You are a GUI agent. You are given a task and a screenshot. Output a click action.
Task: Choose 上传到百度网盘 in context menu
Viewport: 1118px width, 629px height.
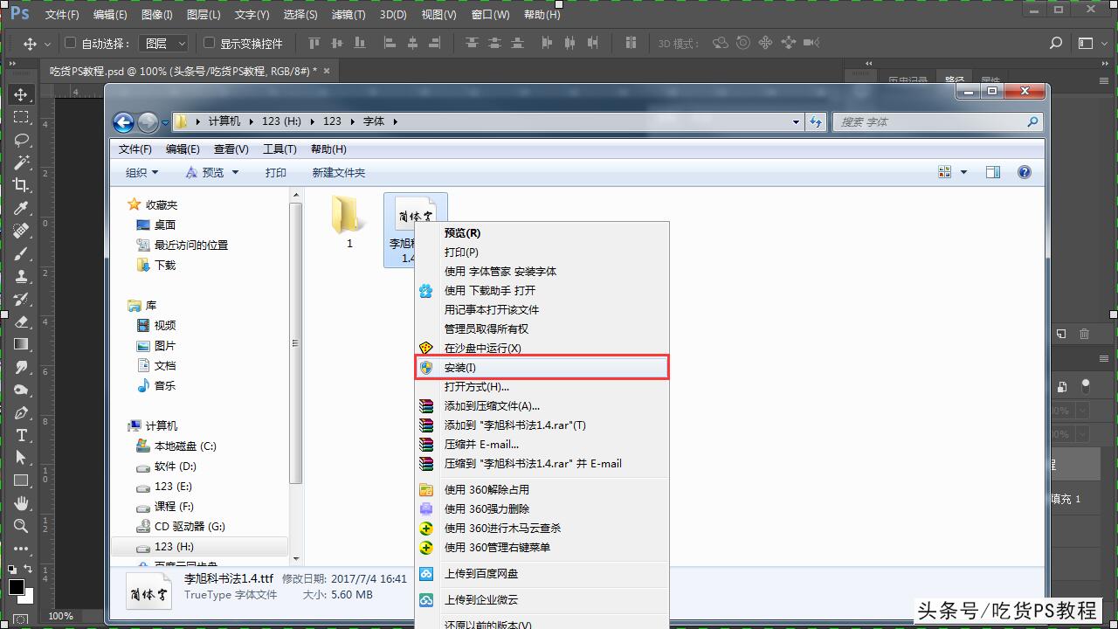(x=542, y=574)
